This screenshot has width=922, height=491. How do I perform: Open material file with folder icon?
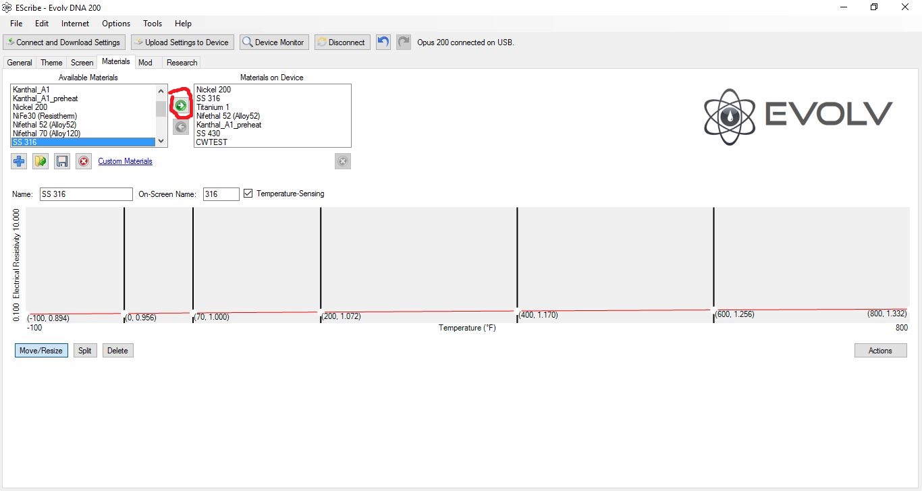(40, 161)
